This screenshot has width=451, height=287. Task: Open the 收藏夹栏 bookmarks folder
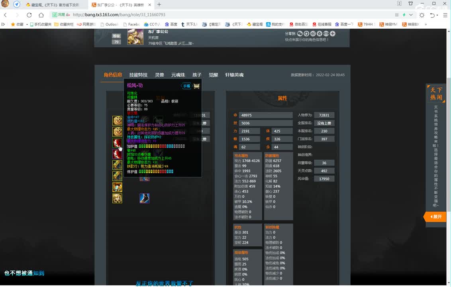pos(64,24)
